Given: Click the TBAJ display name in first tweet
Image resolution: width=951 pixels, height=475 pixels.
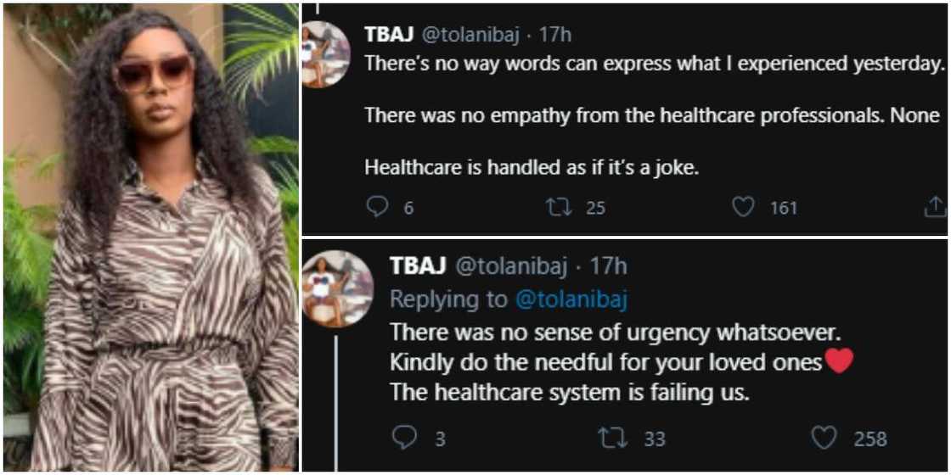Looking at the screenshot, I should (x=388, y=34).
